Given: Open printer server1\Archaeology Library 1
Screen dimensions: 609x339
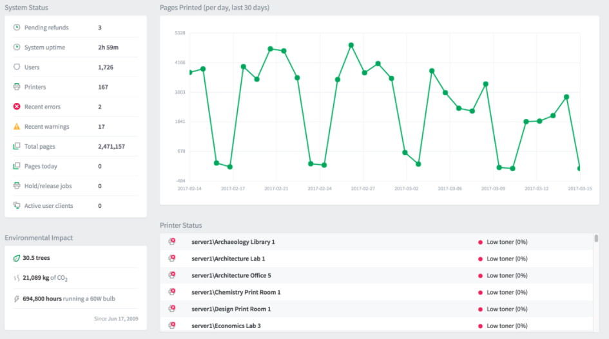Looking at the screenshot, I should coord(233,242).
